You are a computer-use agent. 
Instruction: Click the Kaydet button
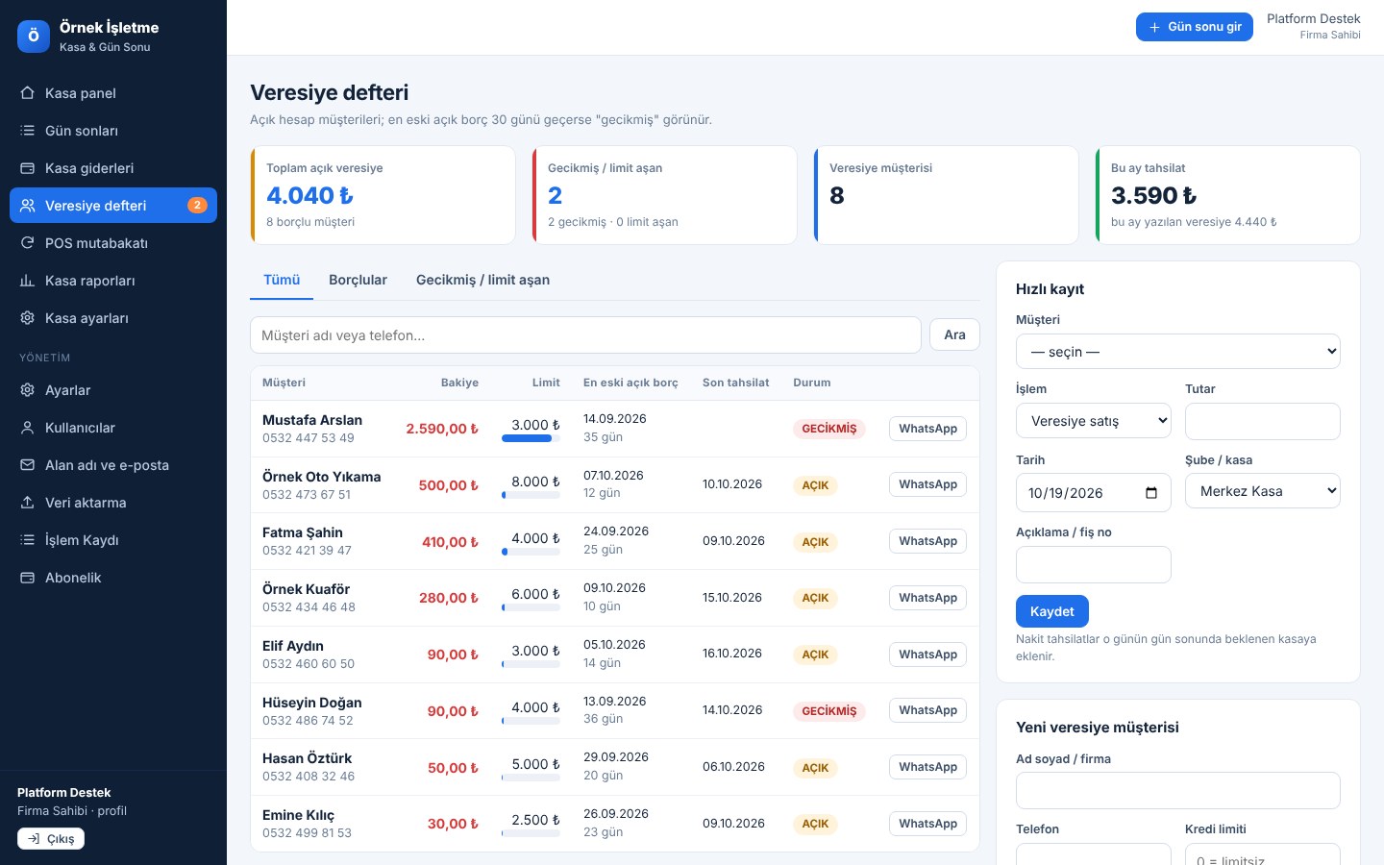[x=1051, y=611]
